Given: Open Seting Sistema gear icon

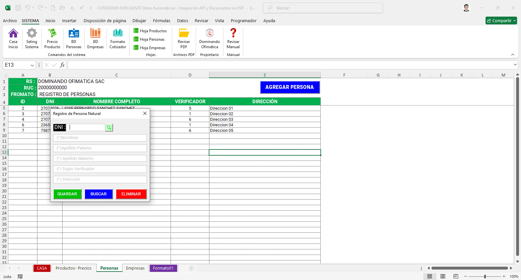Looking at the screenshot, I should coord(32,38).
